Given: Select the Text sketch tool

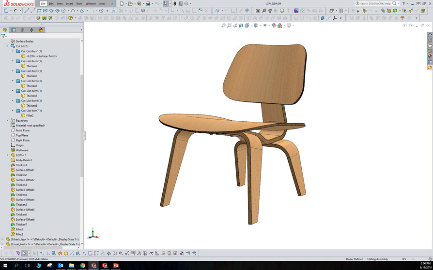Looking at the screenshot, I should coord(113,11).
